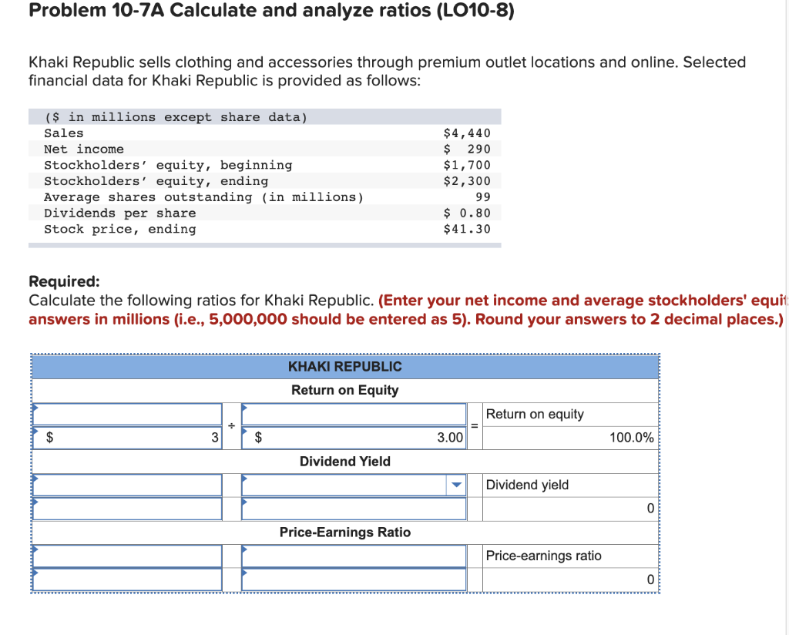Click the average equity field showing 3.00

pos(354,437)
